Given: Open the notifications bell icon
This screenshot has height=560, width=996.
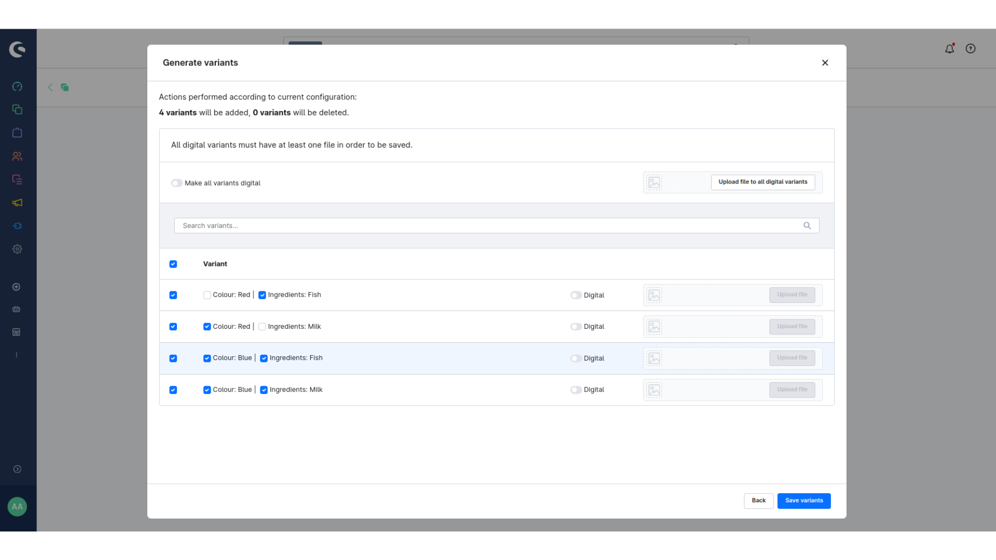Looking at the screenshot, I should click(949, 49).
